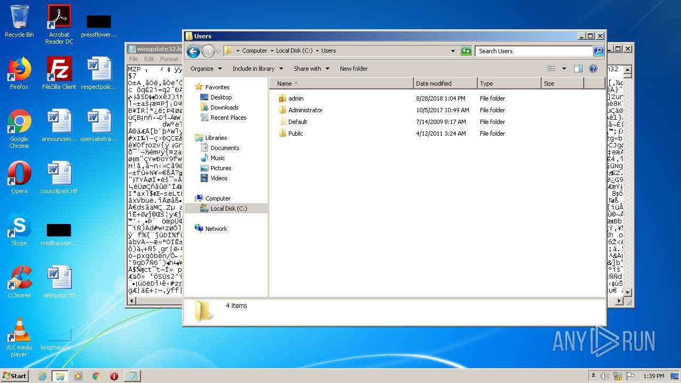Viewport: 681px width, 383px height.
Task: Sort by Name column header
Action: (342, 84)
